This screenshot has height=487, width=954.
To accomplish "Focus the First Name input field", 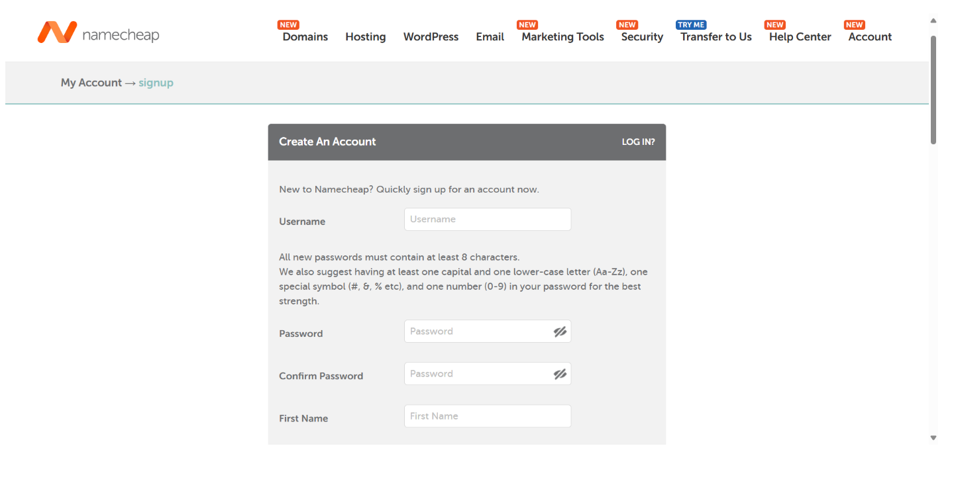I will point(488,416).
